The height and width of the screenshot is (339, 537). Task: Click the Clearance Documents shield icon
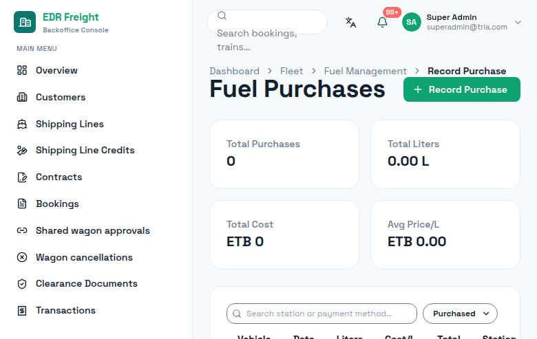point(22,283)
